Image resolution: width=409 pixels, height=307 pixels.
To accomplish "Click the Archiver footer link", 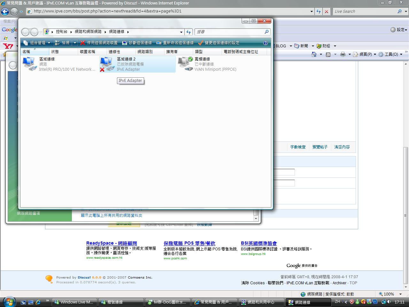I will click(x=339, y=283).
